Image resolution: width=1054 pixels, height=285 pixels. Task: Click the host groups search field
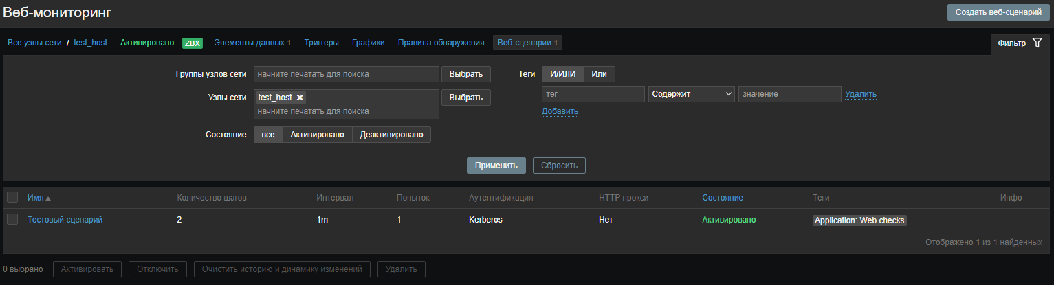346,74
